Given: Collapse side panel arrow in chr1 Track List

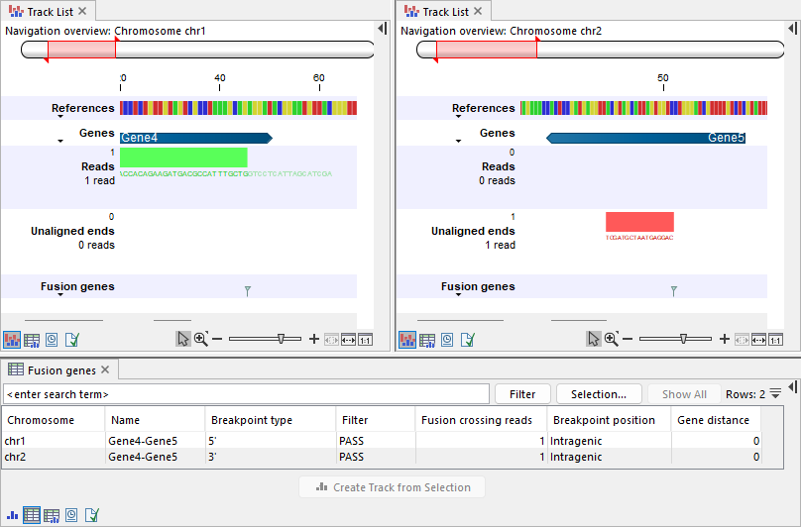Looking at the screenshot, I should tap(382, 28).
